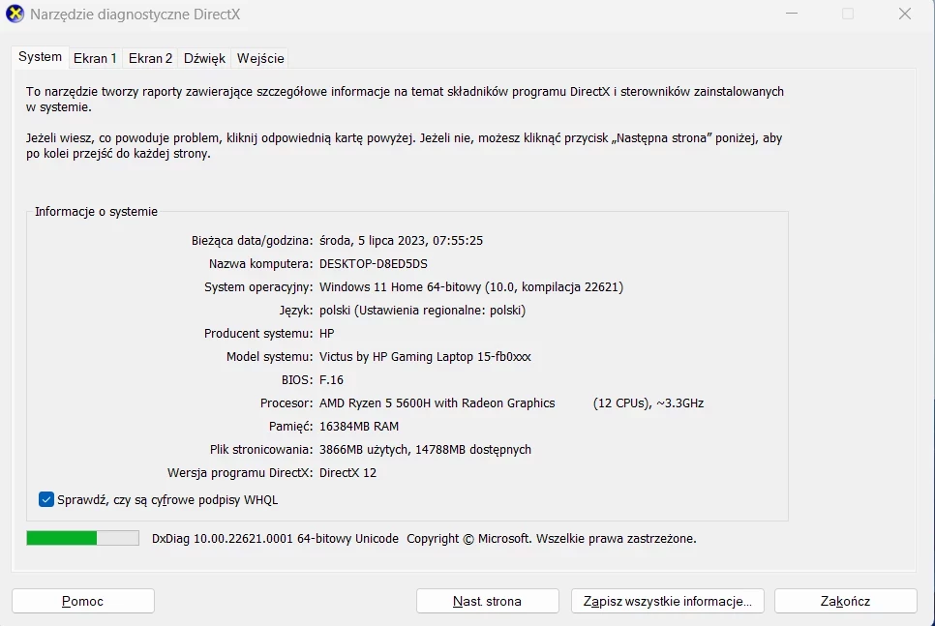The image size is (935, 626).
Task: Click the Informacje o systemie group label
Action: click(96, 212)
